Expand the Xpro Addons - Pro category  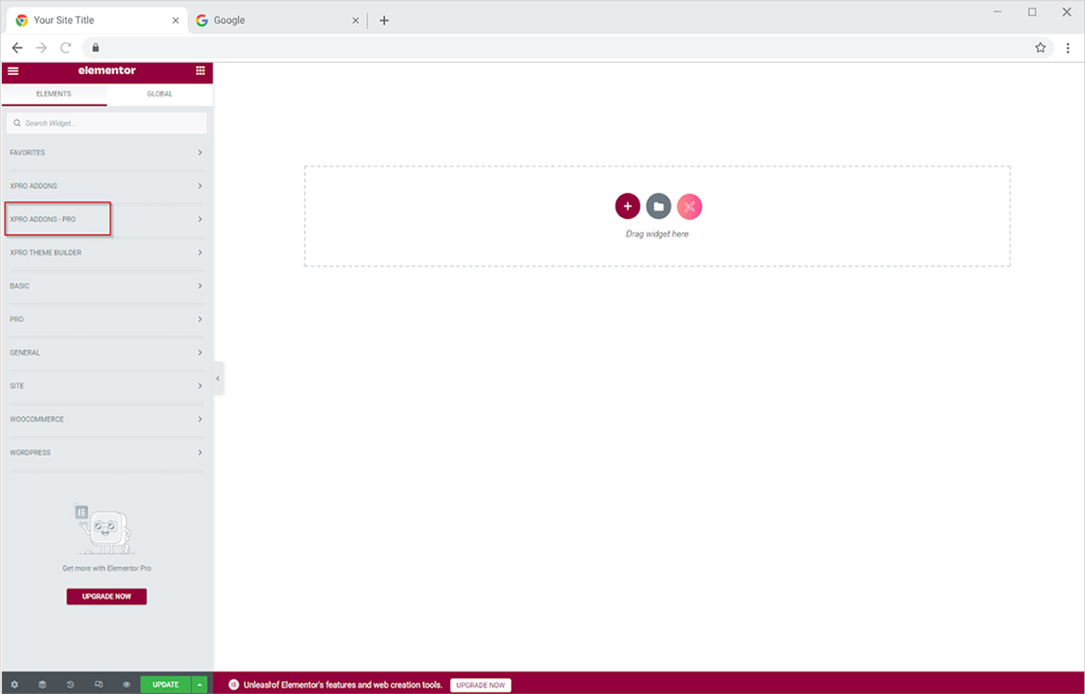104,219
